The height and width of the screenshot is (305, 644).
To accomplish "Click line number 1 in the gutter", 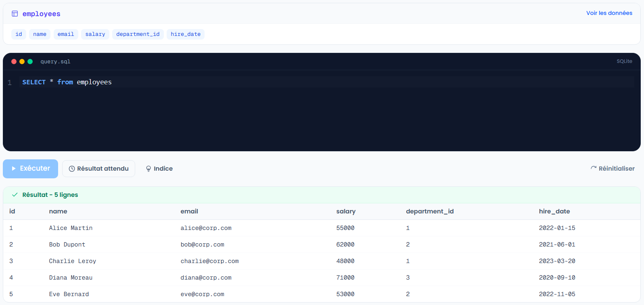I will click(x=10, y=83).
